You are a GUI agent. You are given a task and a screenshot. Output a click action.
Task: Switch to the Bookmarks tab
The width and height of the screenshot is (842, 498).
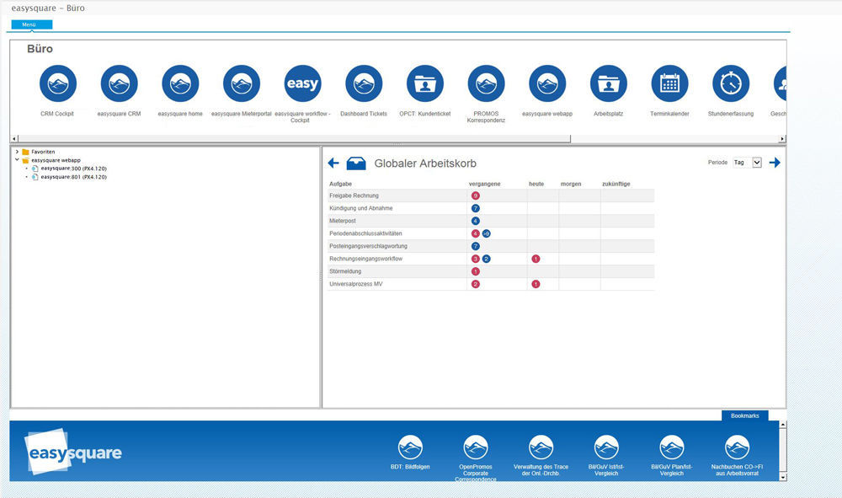pyautogui.click(x=744, y=415)
